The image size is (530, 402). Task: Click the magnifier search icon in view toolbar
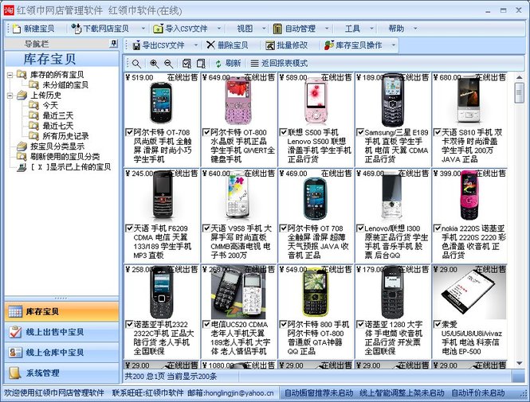click(136, 63)
